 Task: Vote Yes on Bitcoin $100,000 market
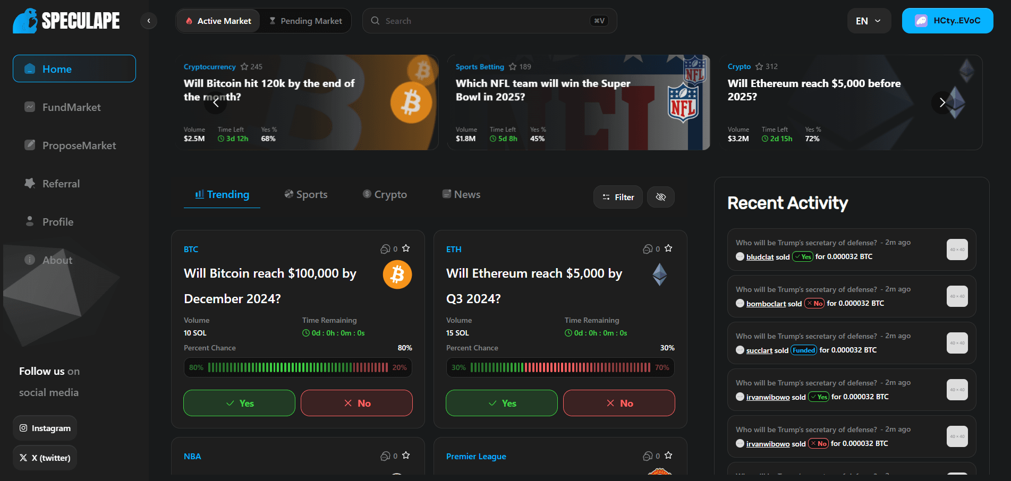coord(239,403)
